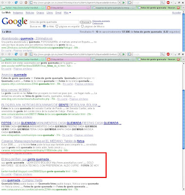This screenshot has height=195, width=185.
Task: Click the red Adblock icon in upper toolbar
Action: pos(168,2)
